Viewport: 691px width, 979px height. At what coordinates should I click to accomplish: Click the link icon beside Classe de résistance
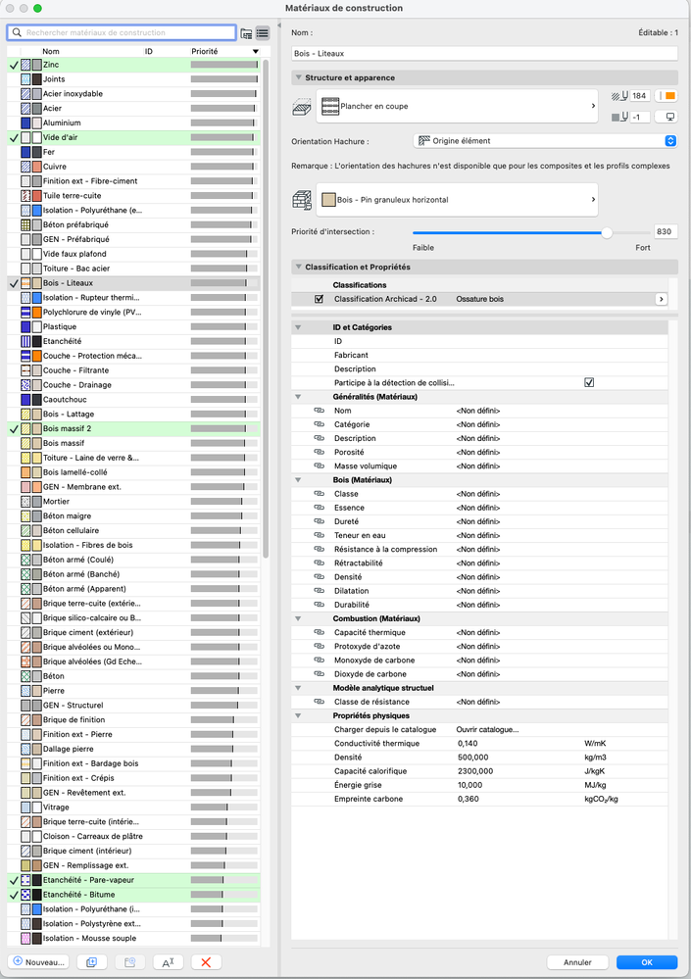319,702
